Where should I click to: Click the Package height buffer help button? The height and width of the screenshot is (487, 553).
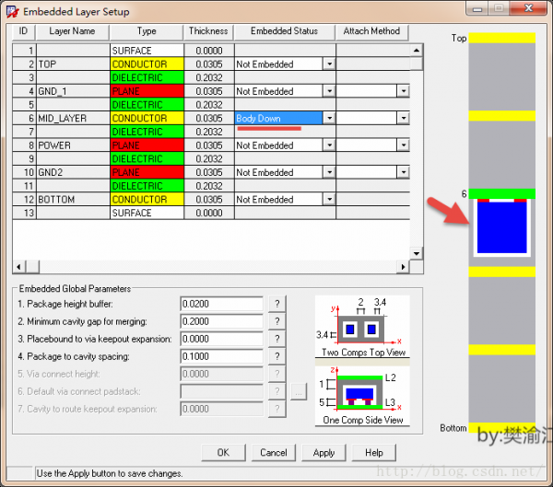point(276,304)
